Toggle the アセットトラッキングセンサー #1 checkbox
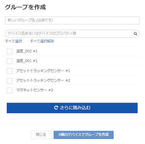Screen dimensions: 145x144 coord(10,71)
